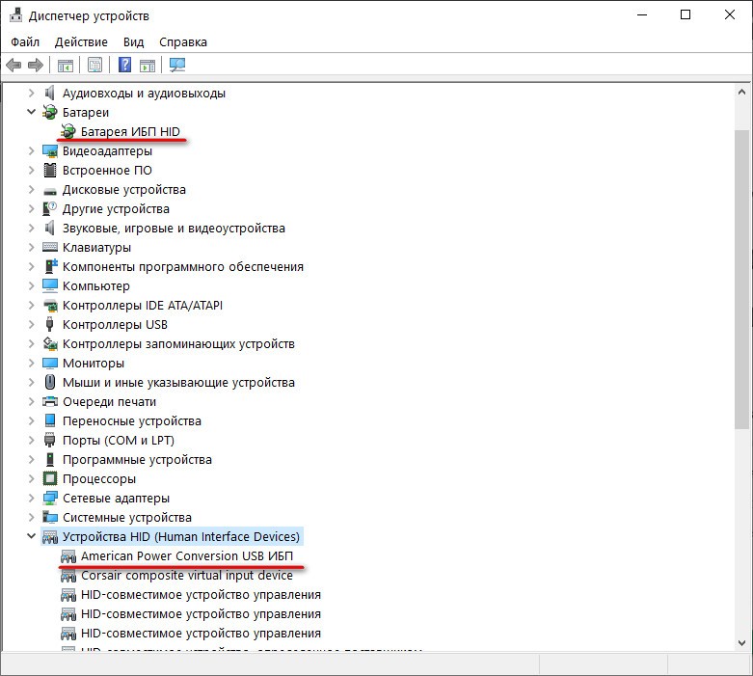Click the scrollbar up arrow
This screenshot has height=676, width=753.
click(741, 92)
